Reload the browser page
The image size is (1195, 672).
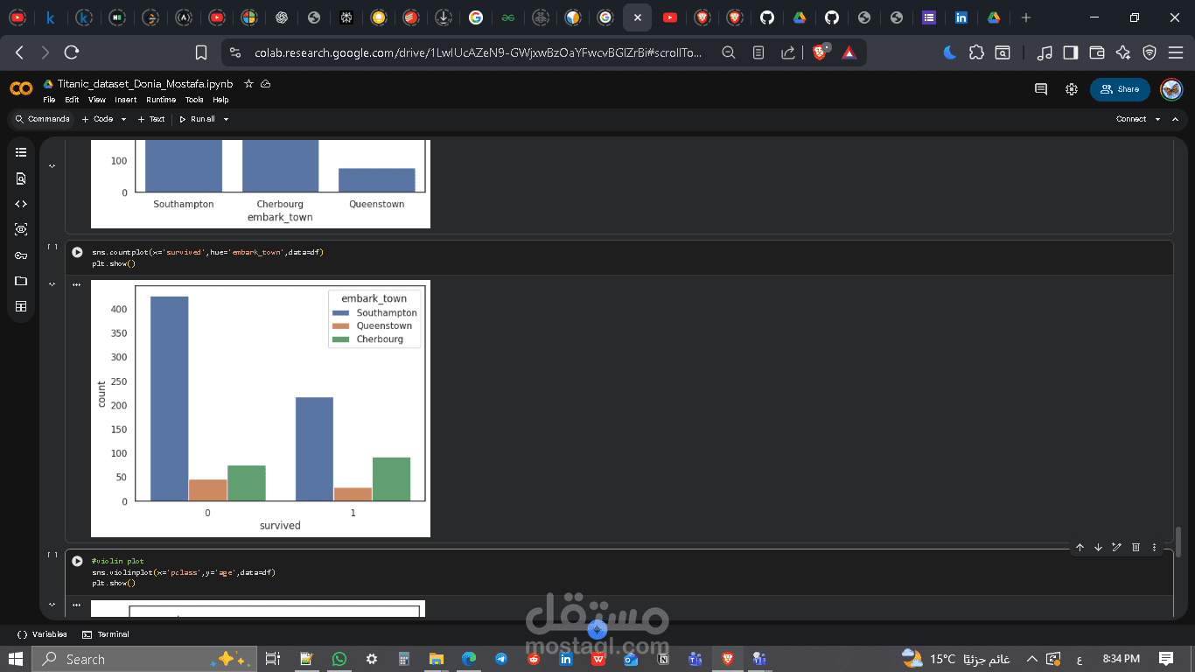click(x=72, y=52)
